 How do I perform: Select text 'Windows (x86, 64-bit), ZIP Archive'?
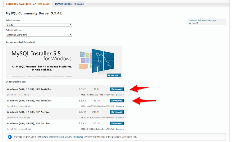28,123
